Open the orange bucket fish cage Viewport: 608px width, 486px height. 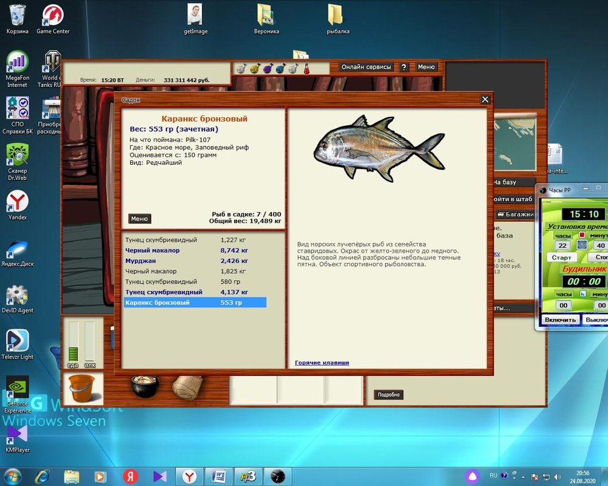[82, 389]
